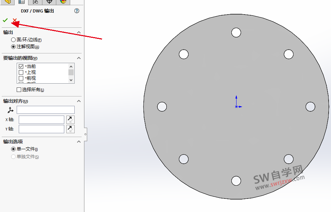Enable the 面/环/边线 radio option

pyautogui.click(x=13, y=40)
